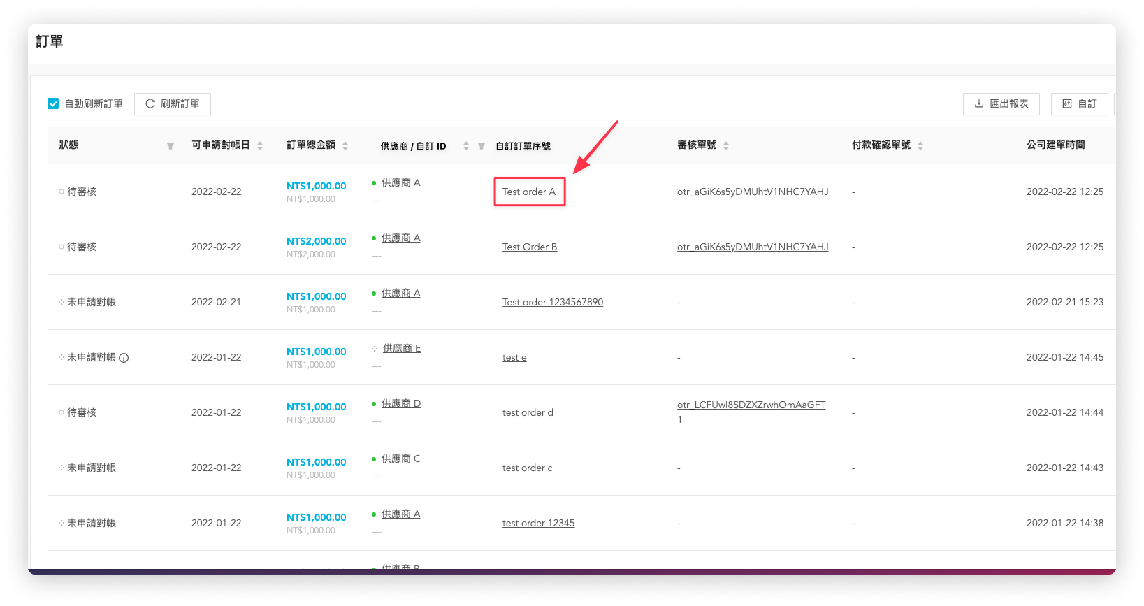The image size is (1144, 606).
Task: Sort by 付款確認單號 column
Action: click(x=920, y=145)
